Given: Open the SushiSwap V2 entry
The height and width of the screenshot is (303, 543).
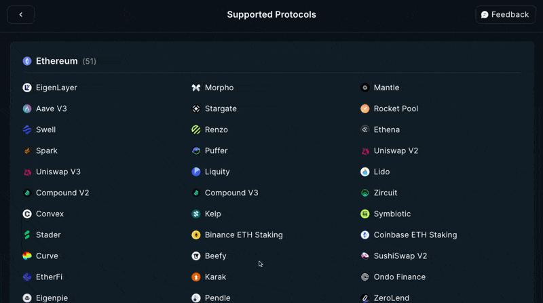Looking at the screenshot, I should (394, 256).
